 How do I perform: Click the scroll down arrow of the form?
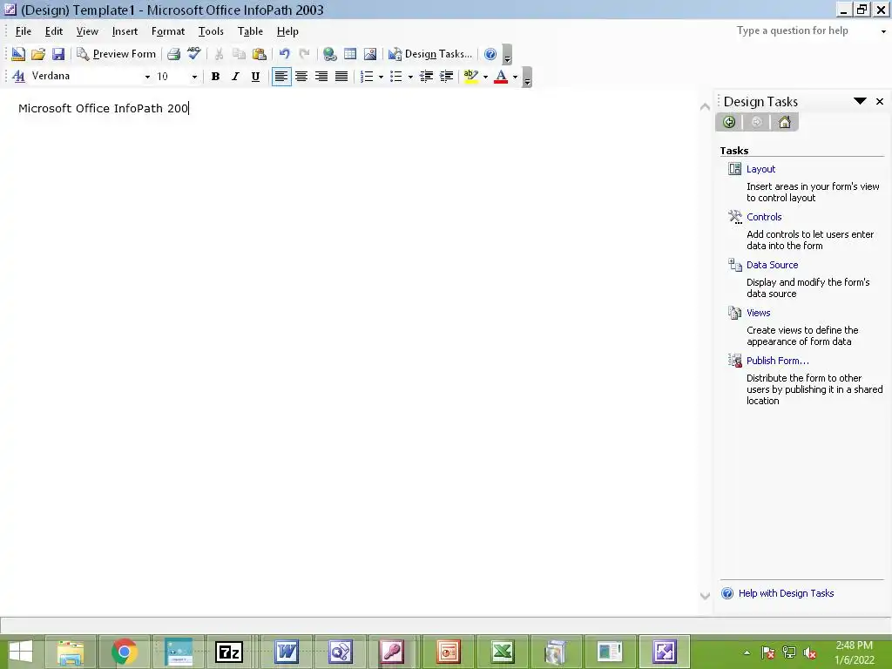tap(705, 596)
